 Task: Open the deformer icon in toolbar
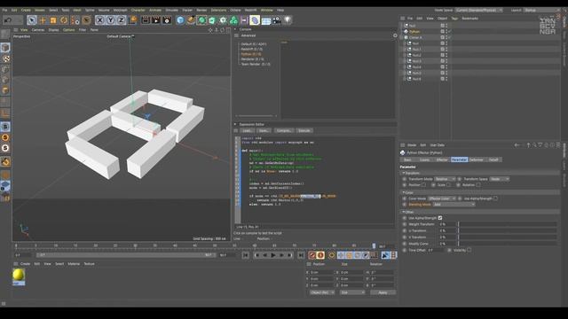(x=255, y=20)
